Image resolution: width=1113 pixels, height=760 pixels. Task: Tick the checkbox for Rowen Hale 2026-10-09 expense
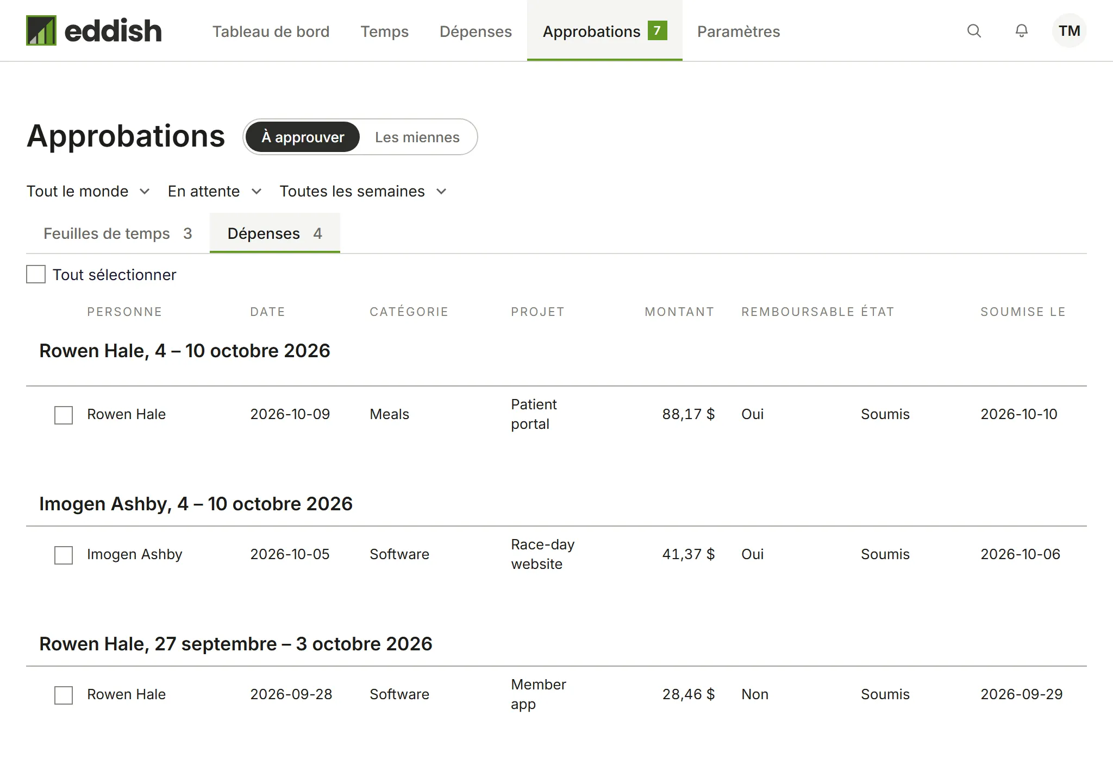coord(64,415)
